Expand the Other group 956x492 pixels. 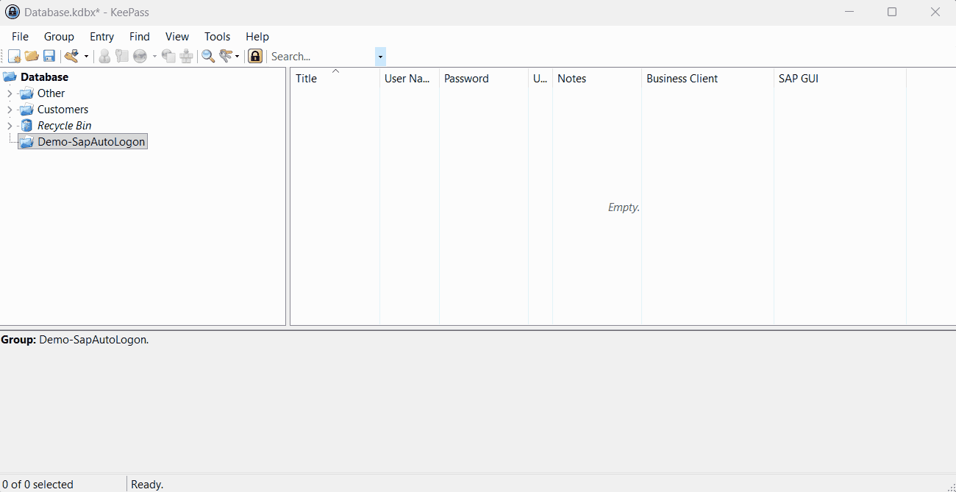tap(10, 93)
